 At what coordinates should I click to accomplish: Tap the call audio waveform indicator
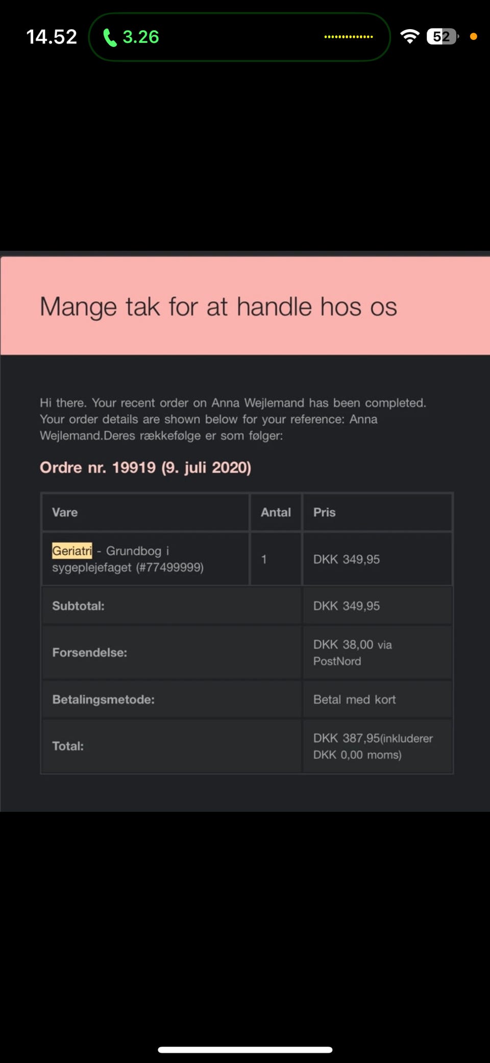click(x=349, y=37)
